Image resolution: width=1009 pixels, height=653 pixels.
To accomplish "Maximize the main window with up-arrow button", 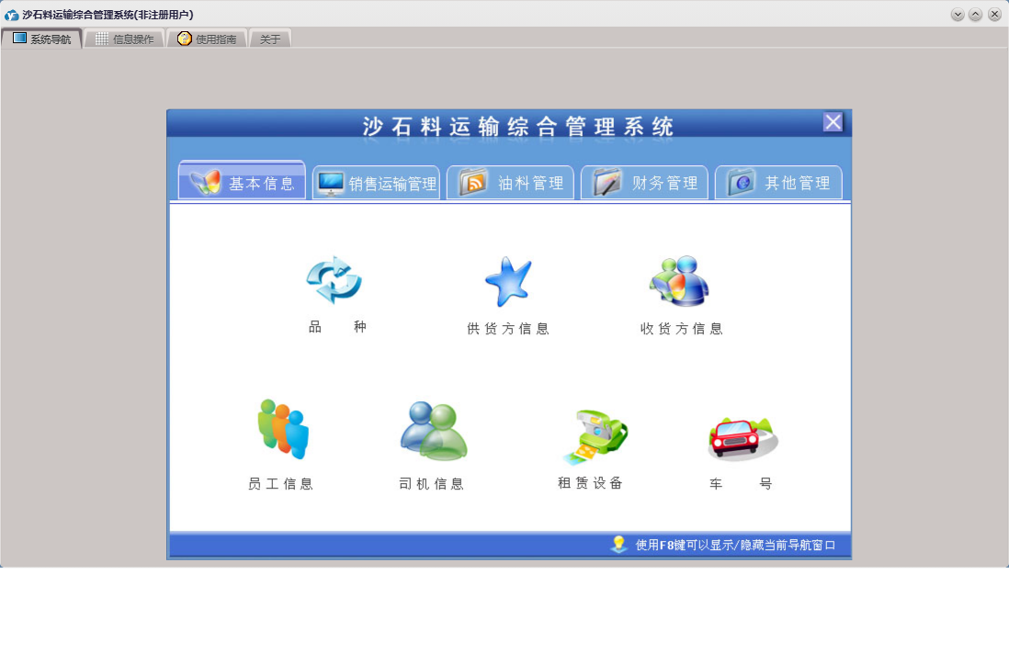I will (x=976, y=15).
